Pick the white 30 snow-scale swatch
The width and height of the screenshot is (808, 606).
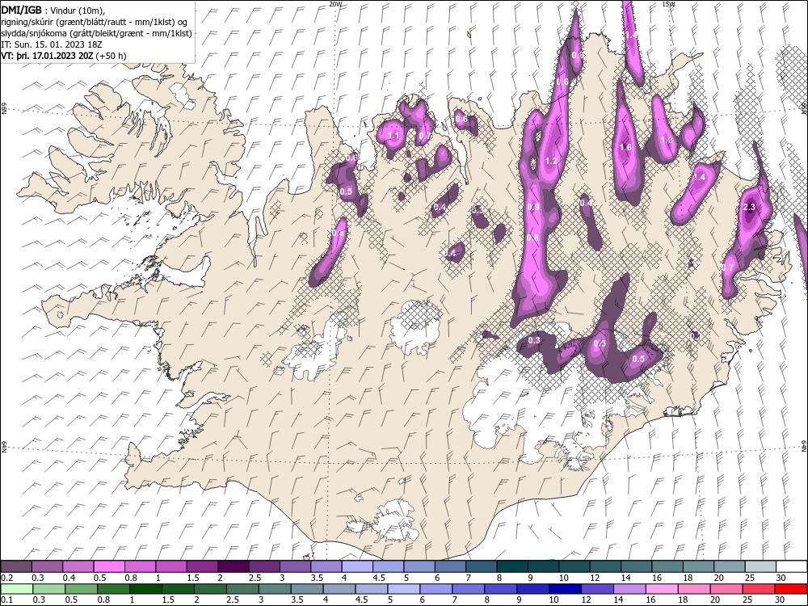pos(792,567)
